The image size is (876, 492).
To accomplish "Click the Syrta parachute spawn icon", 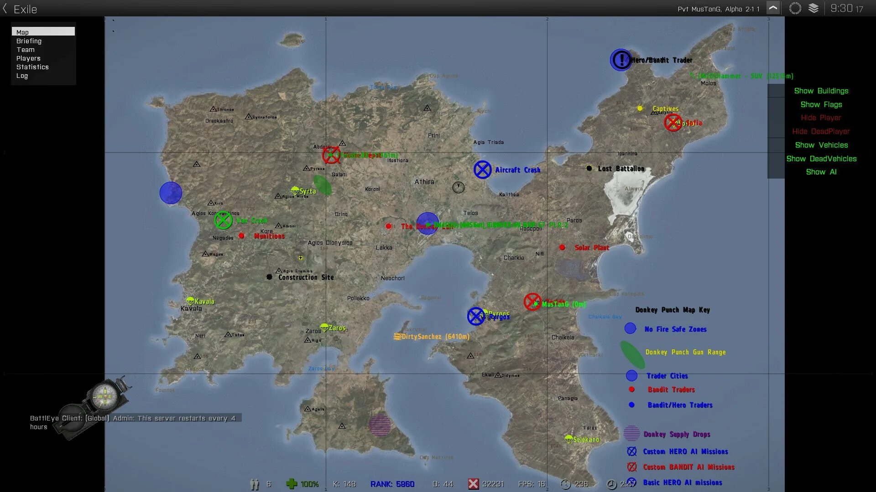I will pyautogui.click(x=295, y=190).
